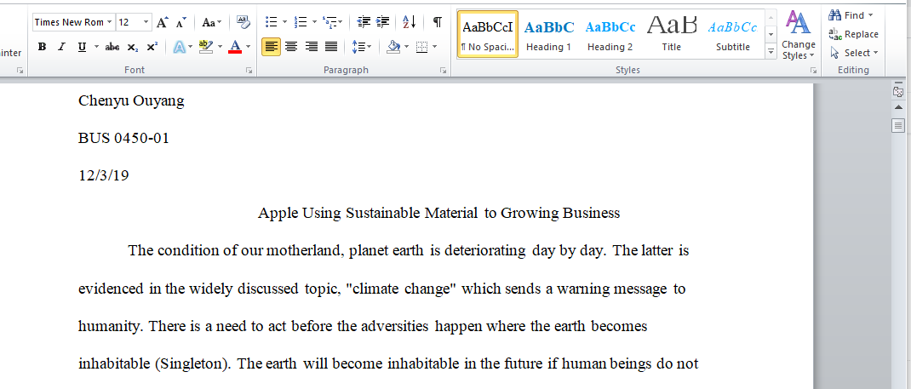Click Multilevel List icon
The image size is (911, 389).
tap(329, 22)
